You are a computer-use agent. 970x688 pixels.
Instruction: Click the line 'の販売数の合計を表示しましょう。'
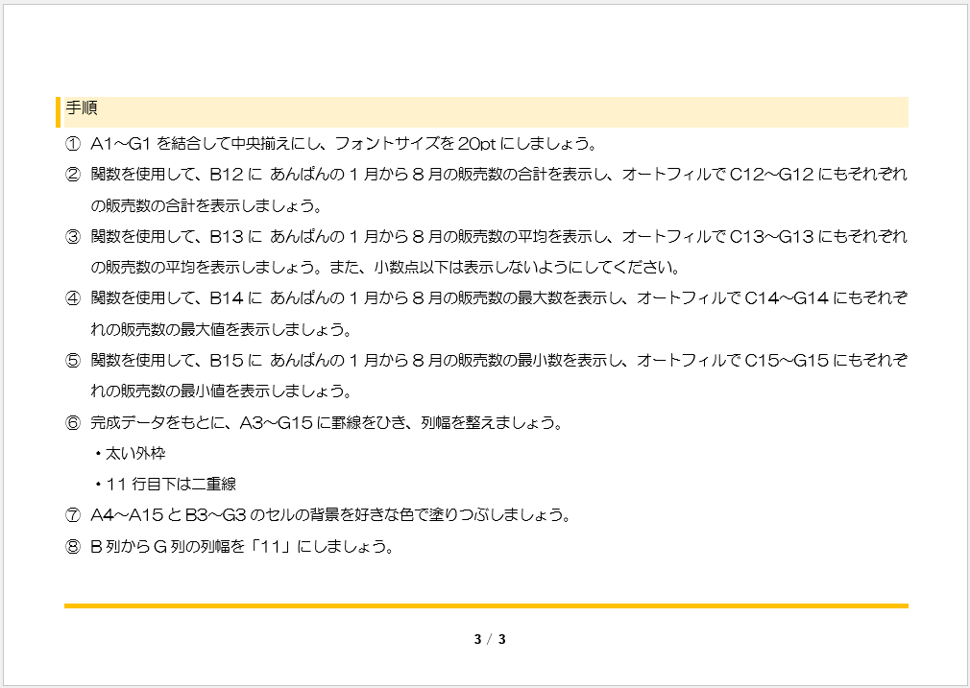[x=206, y=206]
